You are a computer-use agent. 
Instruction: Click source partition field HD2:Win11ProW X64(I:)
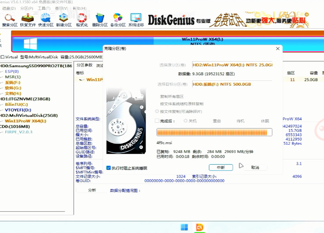pyautogui.click(x=232, y=65)
